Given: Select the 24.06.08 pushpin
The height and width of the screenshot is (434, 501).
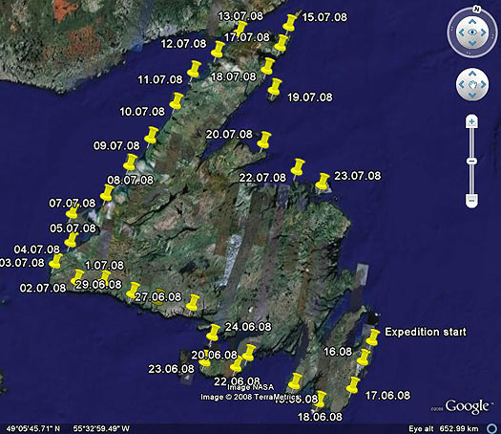Looking at the screenshot, I should pyautogui.click(x=213, y=334).
